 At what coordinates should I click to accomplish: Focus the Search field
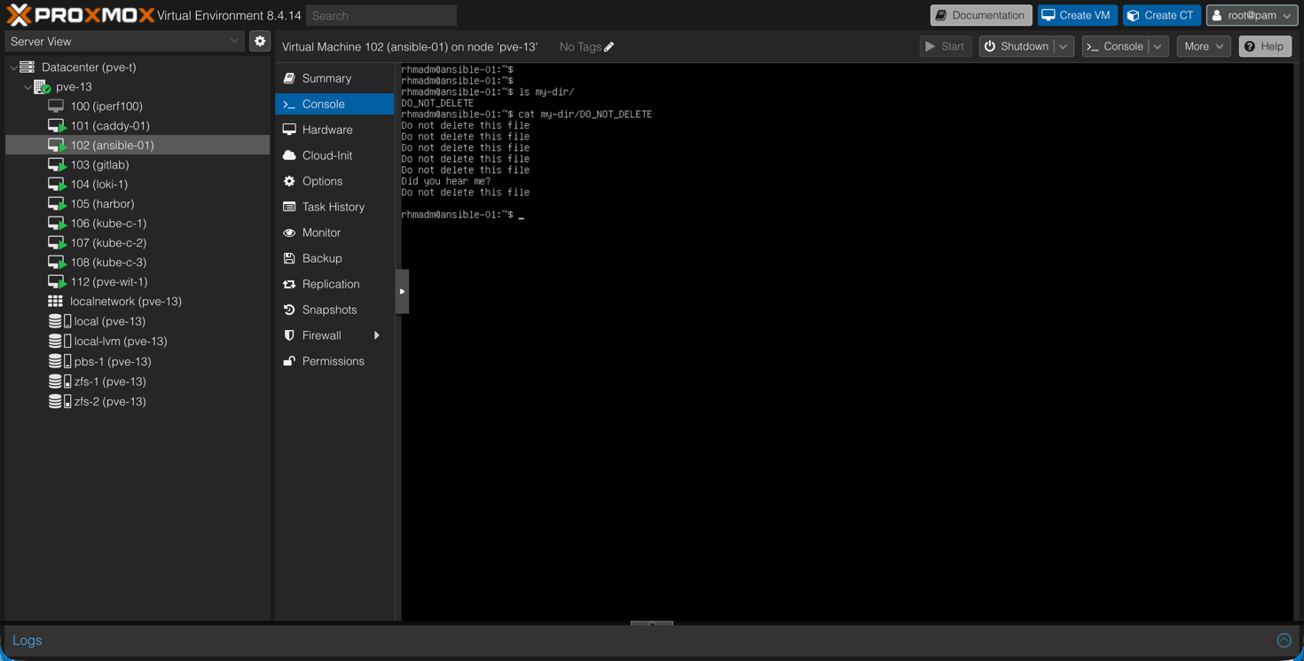(381, 15)
